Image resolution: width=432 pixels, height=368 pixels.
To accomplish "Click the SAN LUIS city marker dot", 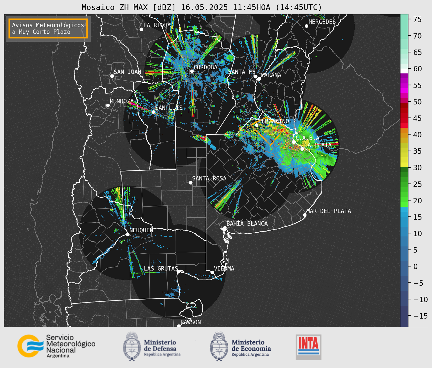I will point(153,112).
